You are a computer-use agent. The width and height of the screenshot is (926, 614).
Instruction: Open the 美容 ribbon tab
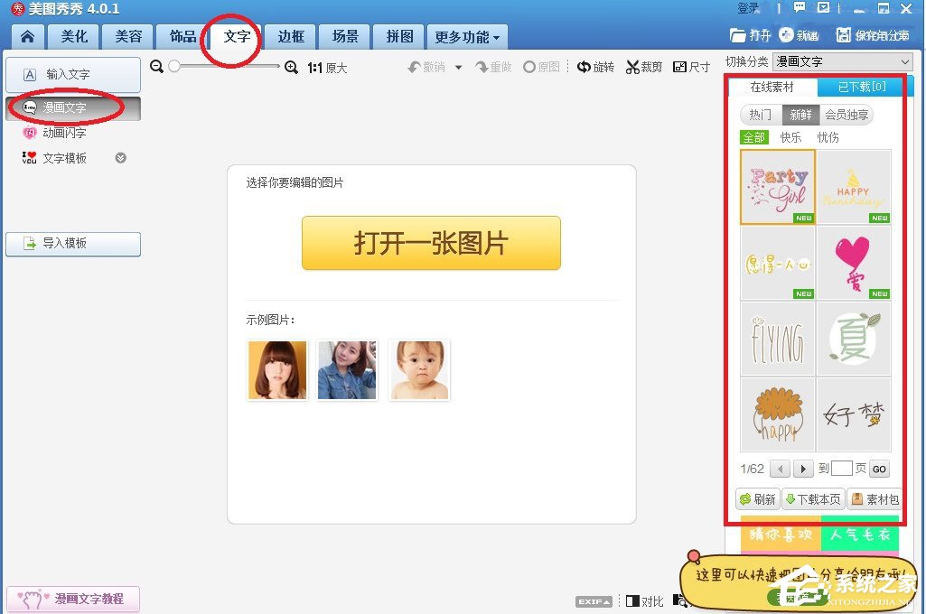(127, 36)
